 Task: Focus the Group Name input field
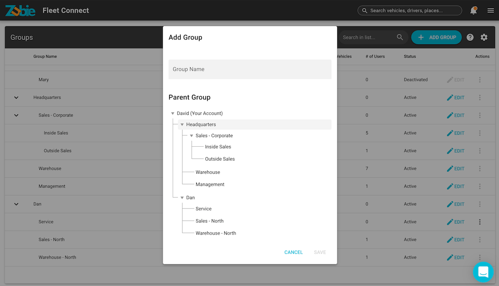pyautogui.click(x=250, y=69)
